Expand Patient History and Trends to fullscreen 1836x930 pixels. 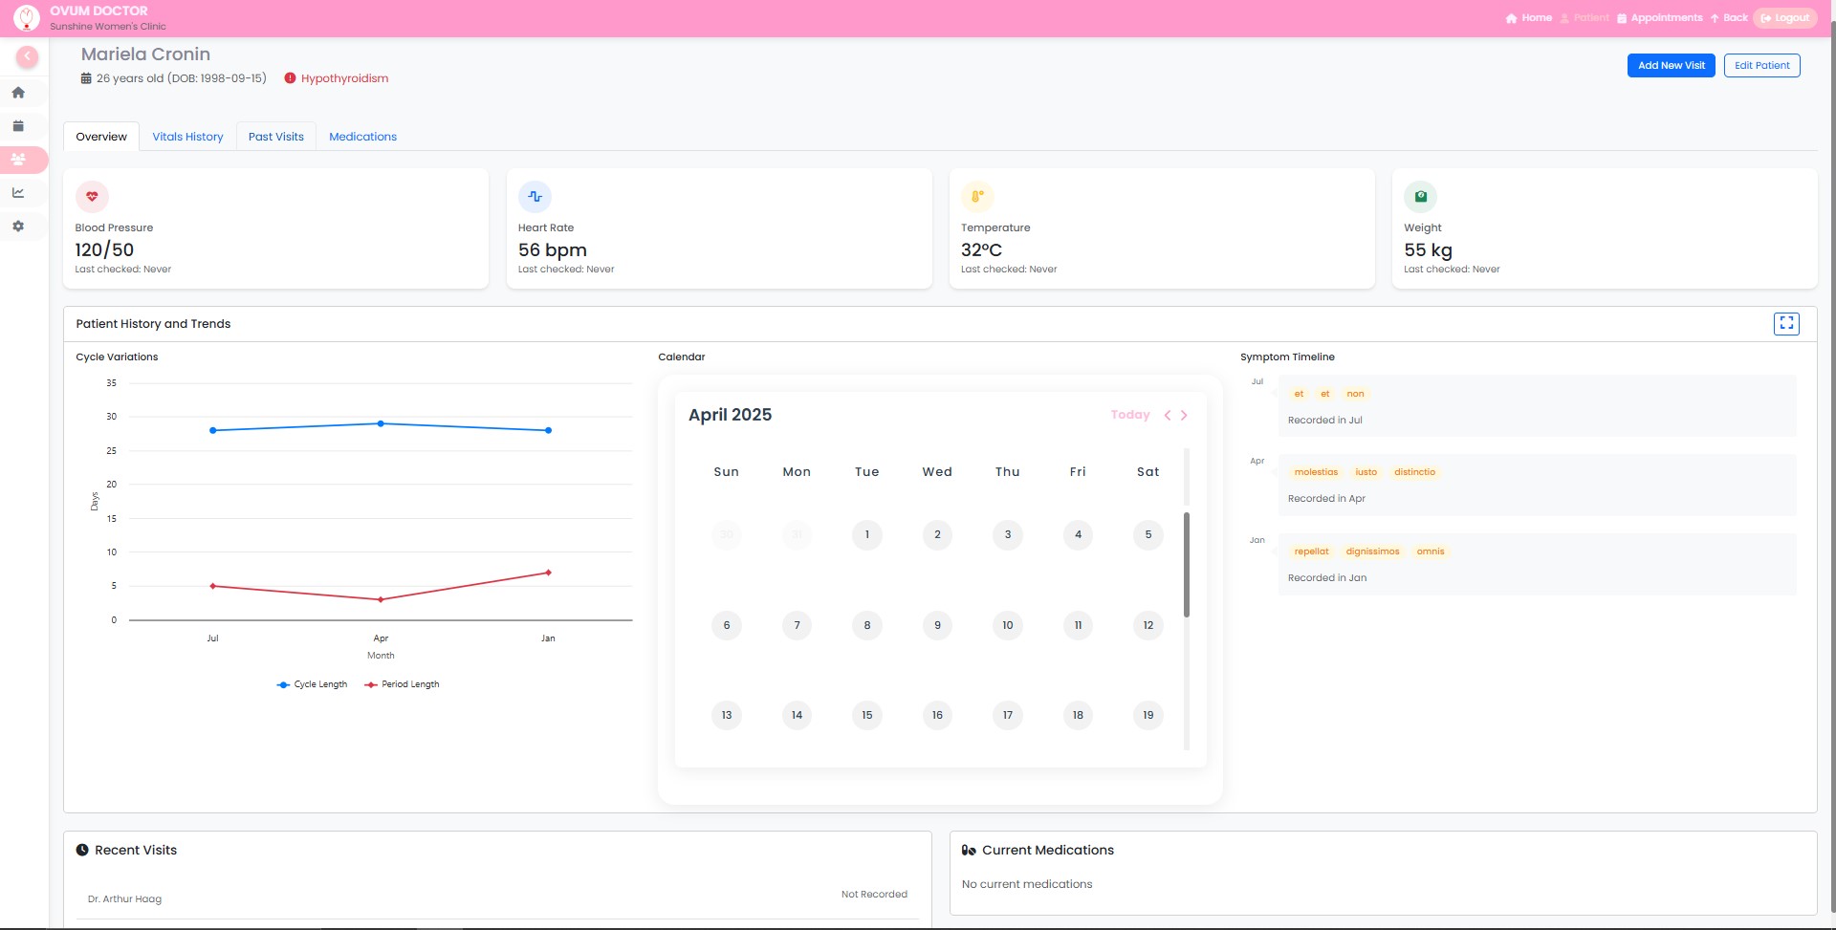point(1787,323)
